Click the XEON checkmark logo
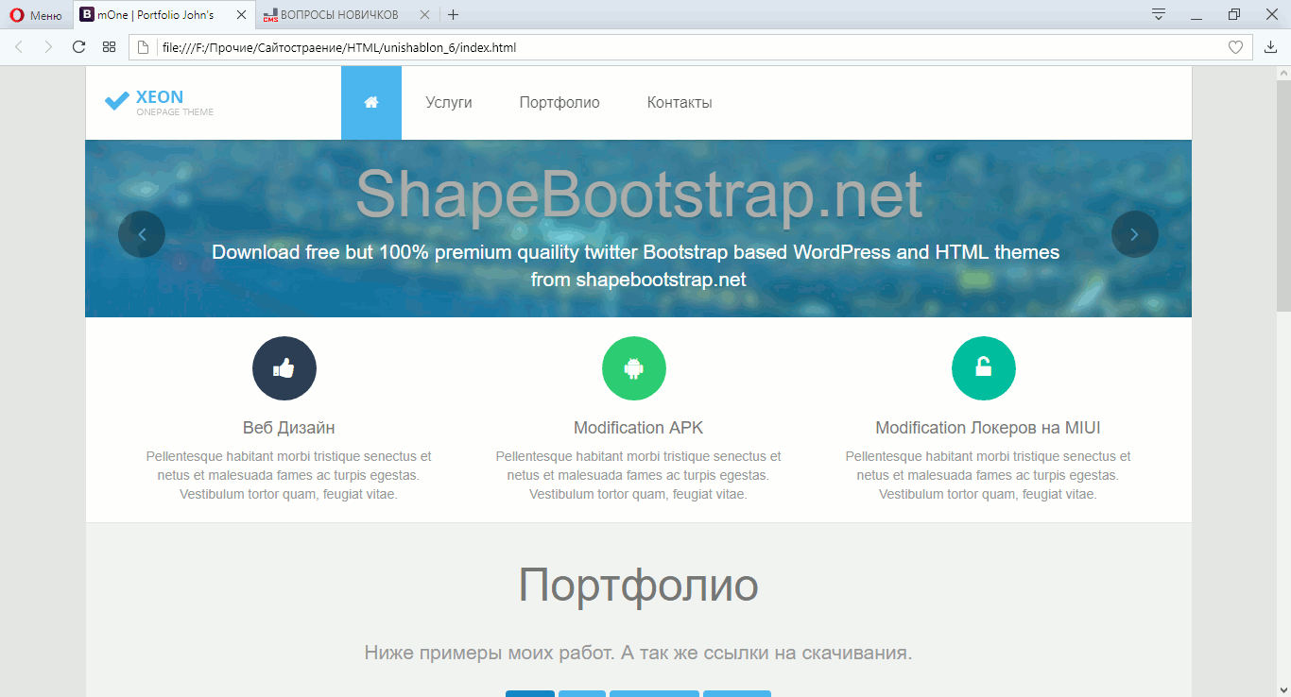Image resolution: width=1291 pixels, height=697 pixels. pyautogui.click(x=116, y=100)
